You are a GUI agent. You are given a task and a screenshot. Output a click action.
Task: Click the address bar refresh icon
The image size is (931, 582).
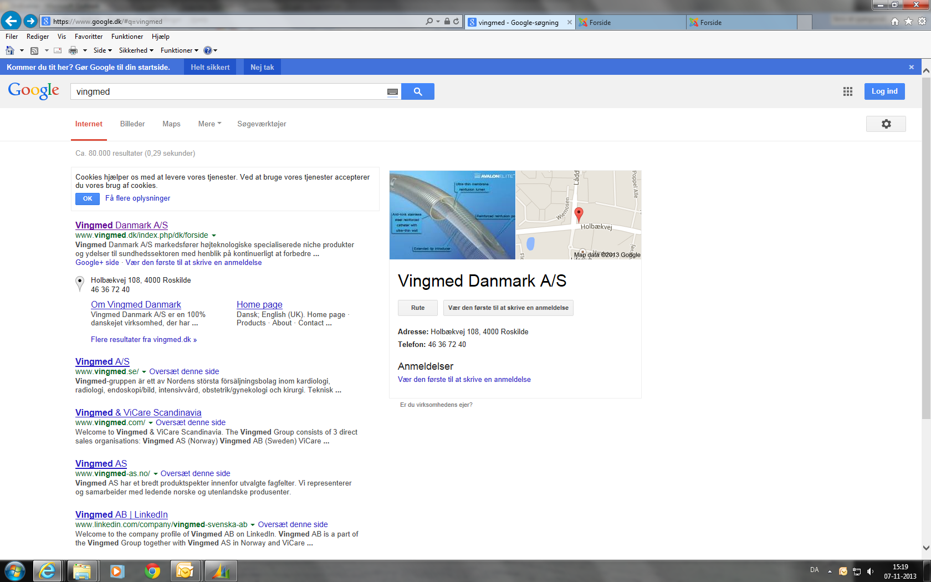[x=456, y=22]
